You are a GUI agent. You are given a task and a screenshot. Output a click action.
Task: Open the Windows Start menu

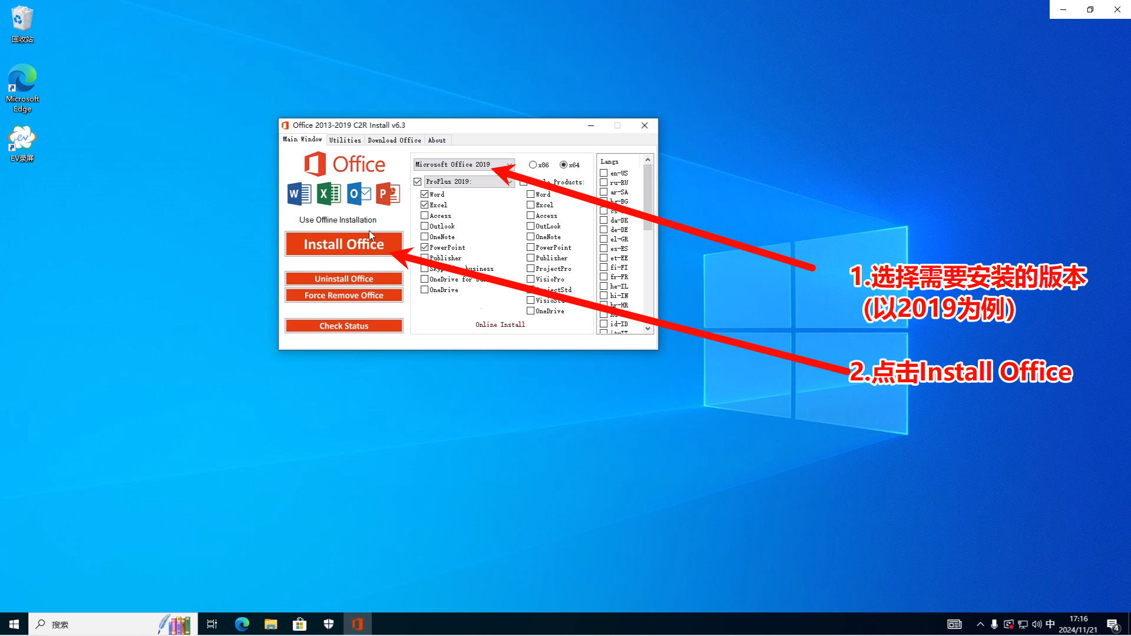[14, 624]
